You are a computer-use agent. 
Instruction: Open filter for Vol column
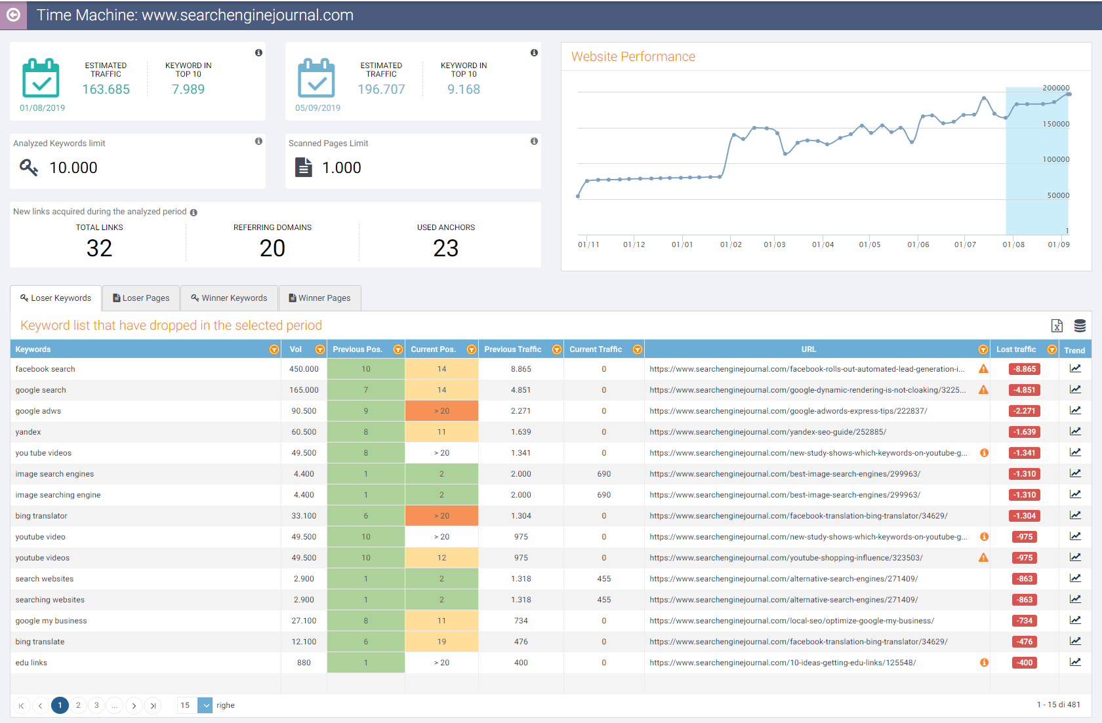pos(319,349)
